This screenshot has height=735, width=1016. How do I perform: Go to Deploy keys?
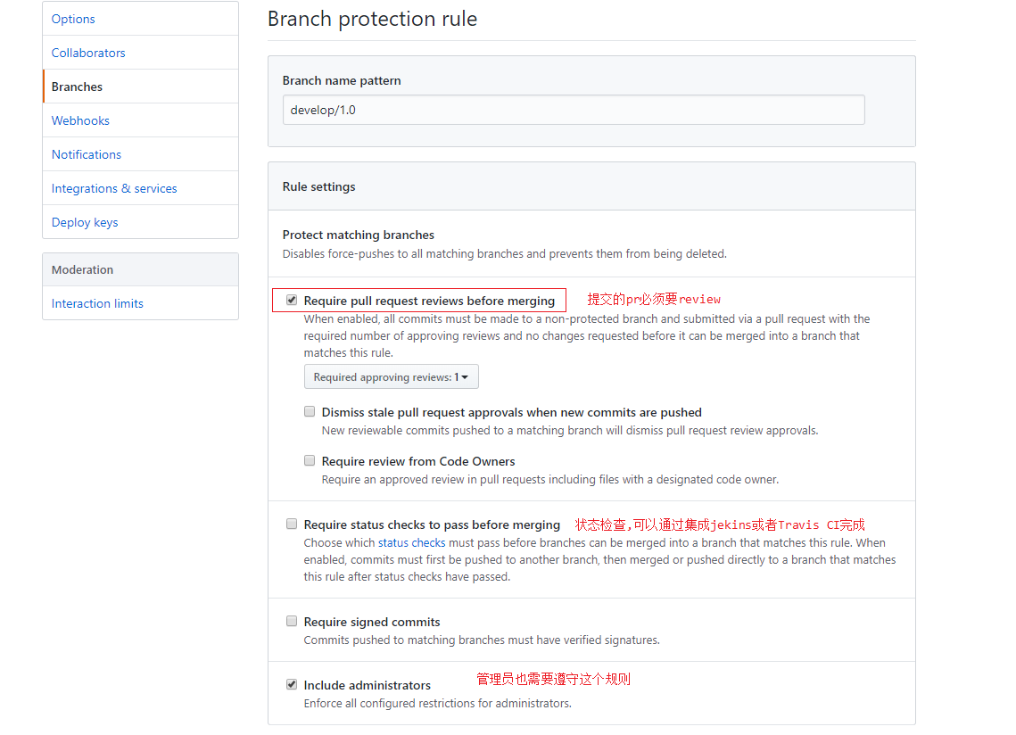pos(85,222)
